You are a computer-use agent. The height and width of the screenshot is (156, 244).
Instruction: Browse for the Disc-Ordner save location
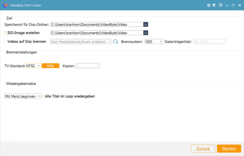click(146, 24)
